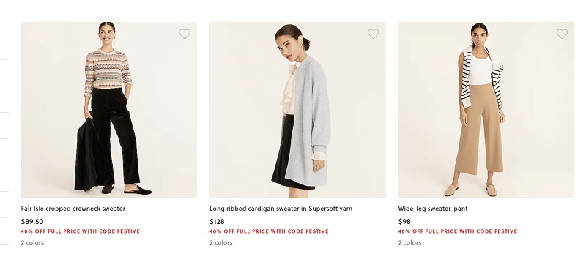Click the FESTIVE 40% off promo under the $128 price

pos(269,231)
